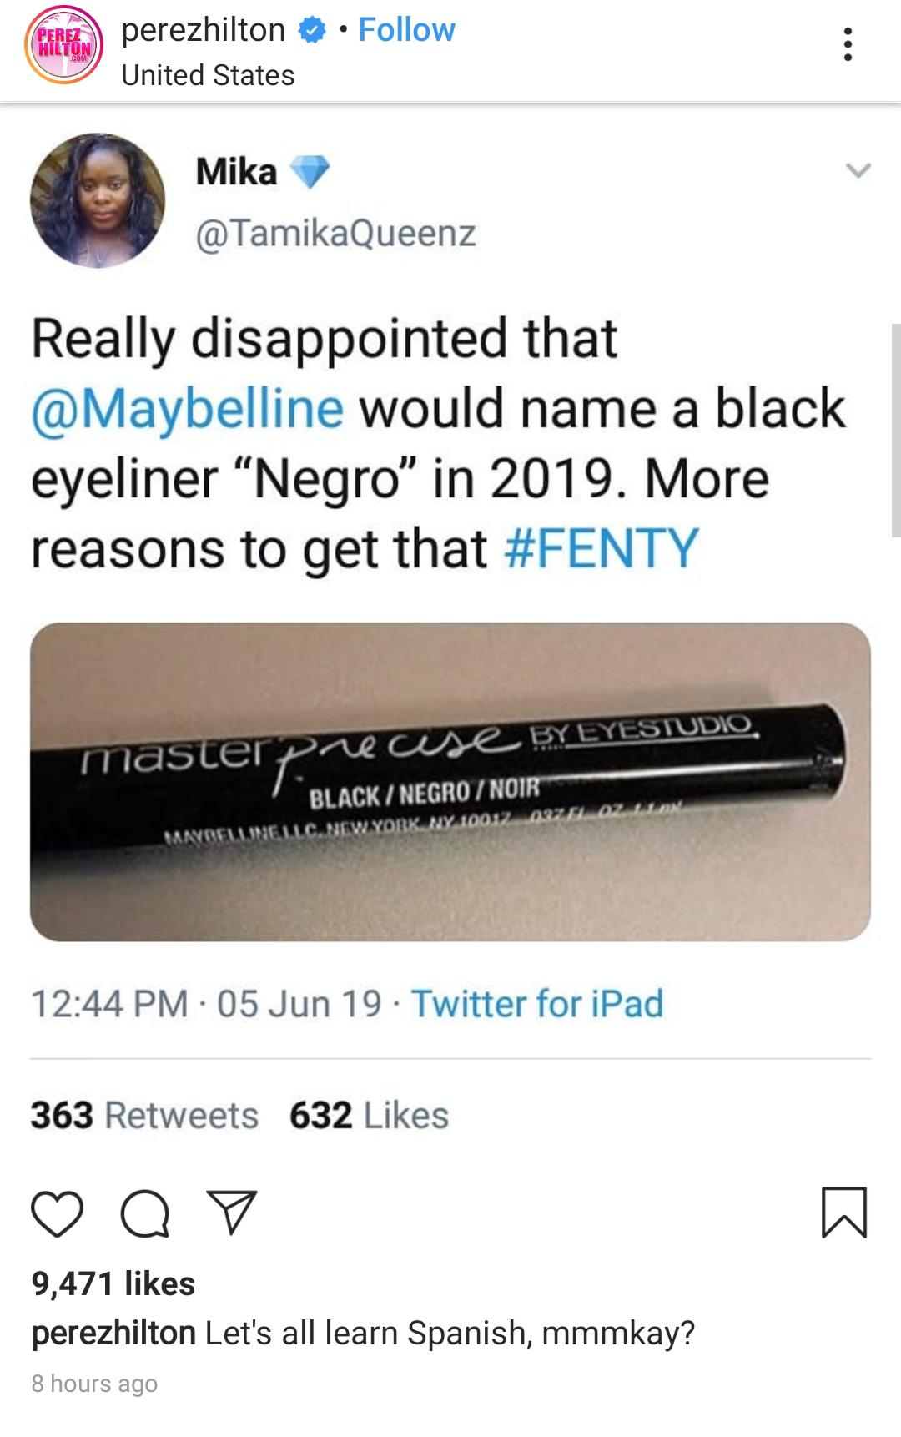
Task: Open comments with the speech bubble icon
Action: pyautogui.click(x=145, y=1214)
